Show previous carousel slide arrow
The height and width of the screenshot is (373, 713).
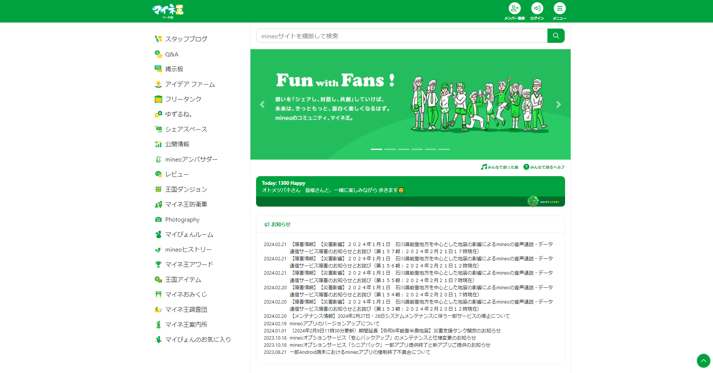pos(262,104)
